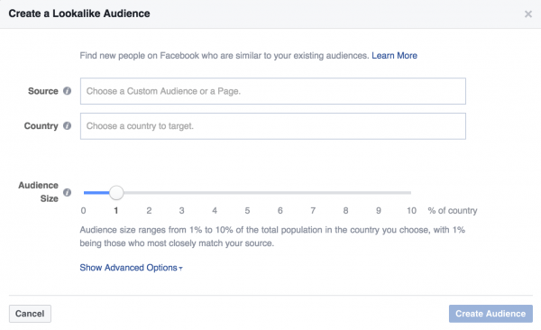
Task: Click the info icon next to Country
Action: [68, 125]
